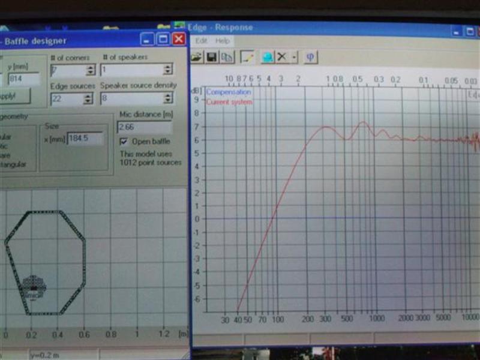The height and width of the screenshot is (360, 480).
Task: Click the floppy disk save icon
Action: coord(212,57)
